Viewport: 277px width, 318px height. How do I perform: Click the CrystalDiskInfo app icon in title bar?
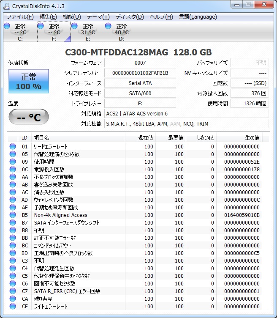(x=7, y=6)
